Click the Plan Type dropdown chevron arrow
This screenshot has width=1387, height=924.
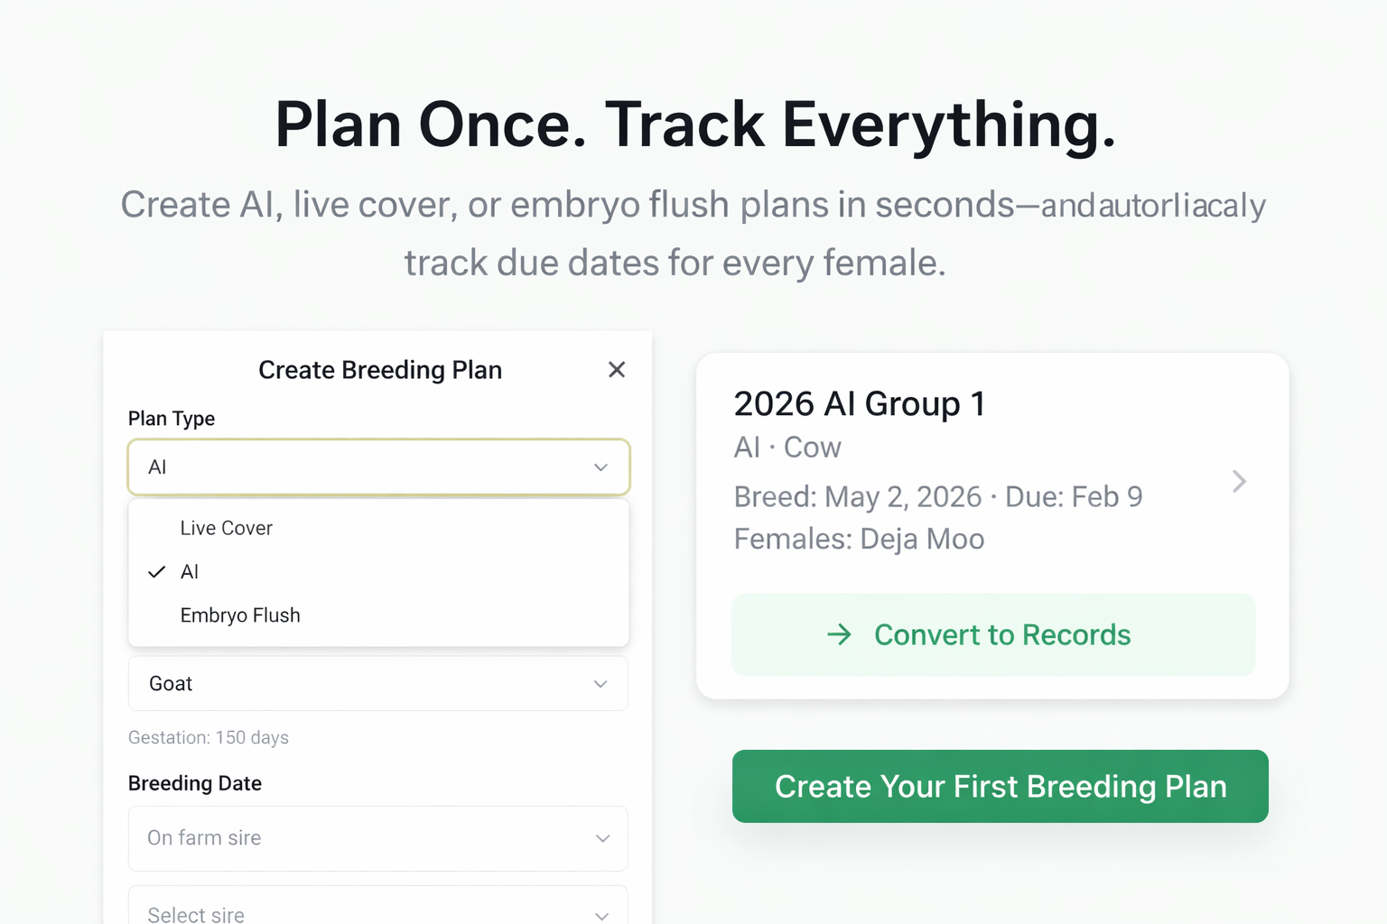600,467
